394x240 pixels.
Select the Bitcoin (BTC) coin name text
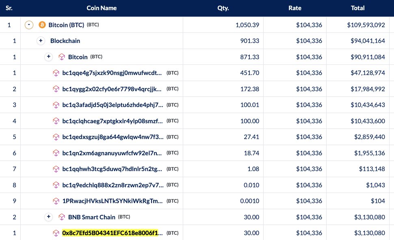click(x=66, y=25)
